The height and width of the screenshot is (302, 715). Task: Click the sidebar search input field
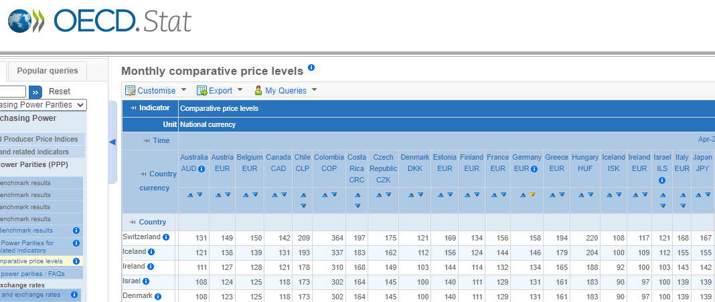(x=13, y=92)
